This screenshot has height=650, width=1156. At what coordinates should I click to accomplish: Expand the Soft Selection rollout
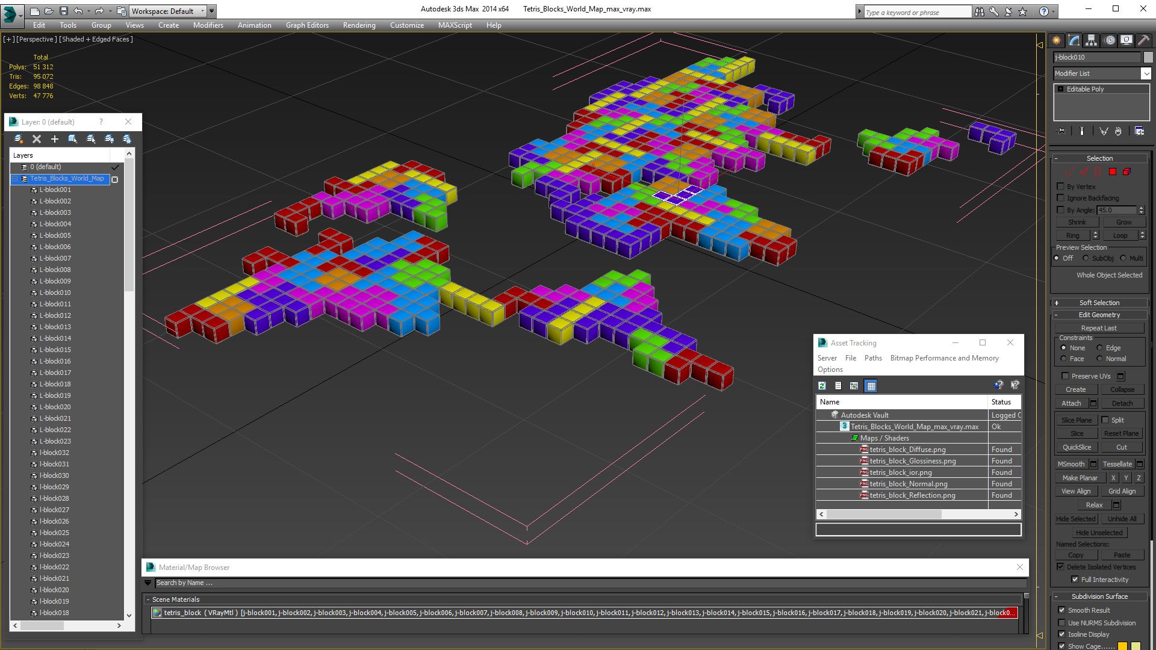point(1099,303)
